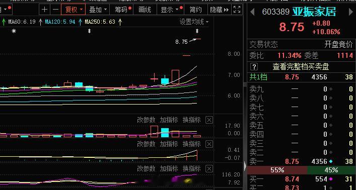356x190 pixels.
Task: Click the +10.06% change value
Action: (326, 32)
